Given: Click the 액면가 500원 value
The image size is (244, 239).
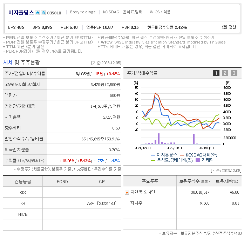Looking at the screenshot, I should tap(115, 95).
